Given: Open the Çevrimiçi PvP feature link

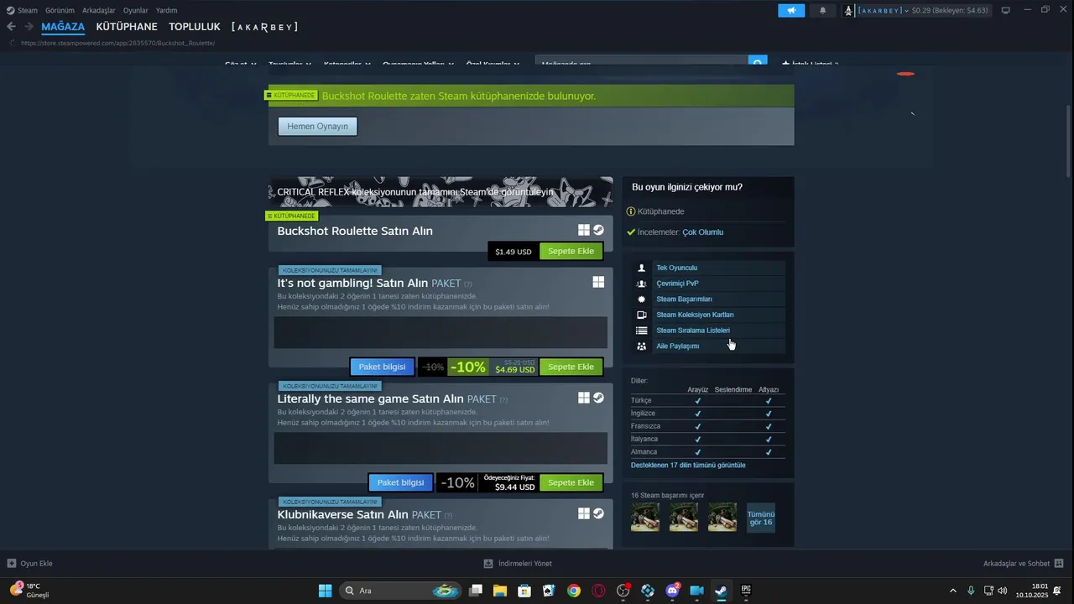Looking at the screenshot, I should click(677, 284).
